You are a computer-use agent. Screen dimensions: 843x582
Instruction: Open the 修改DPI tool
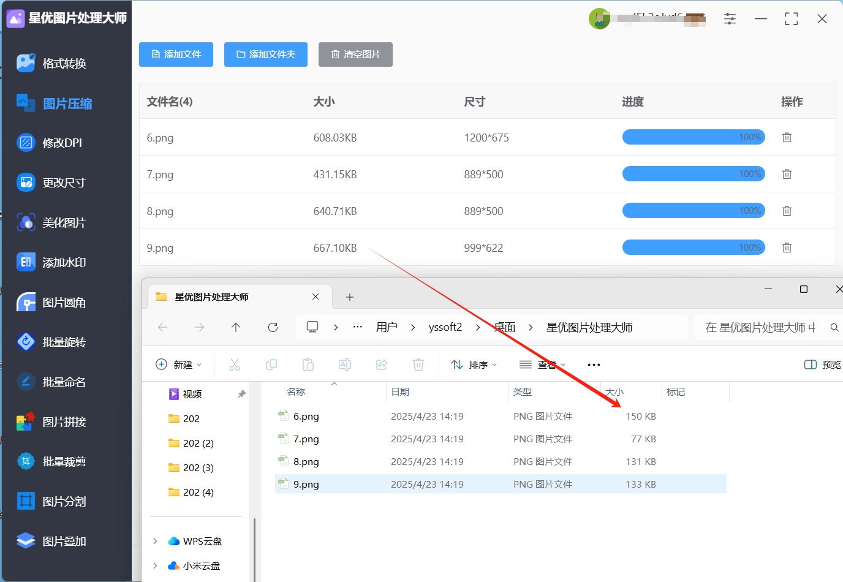point(50,143)
